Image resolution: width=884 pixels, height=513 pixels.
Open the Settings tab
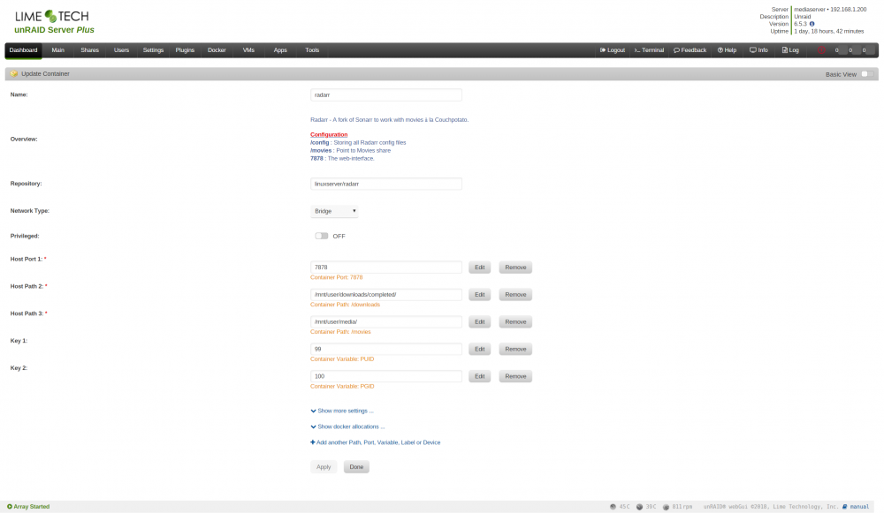pos(153,50)
